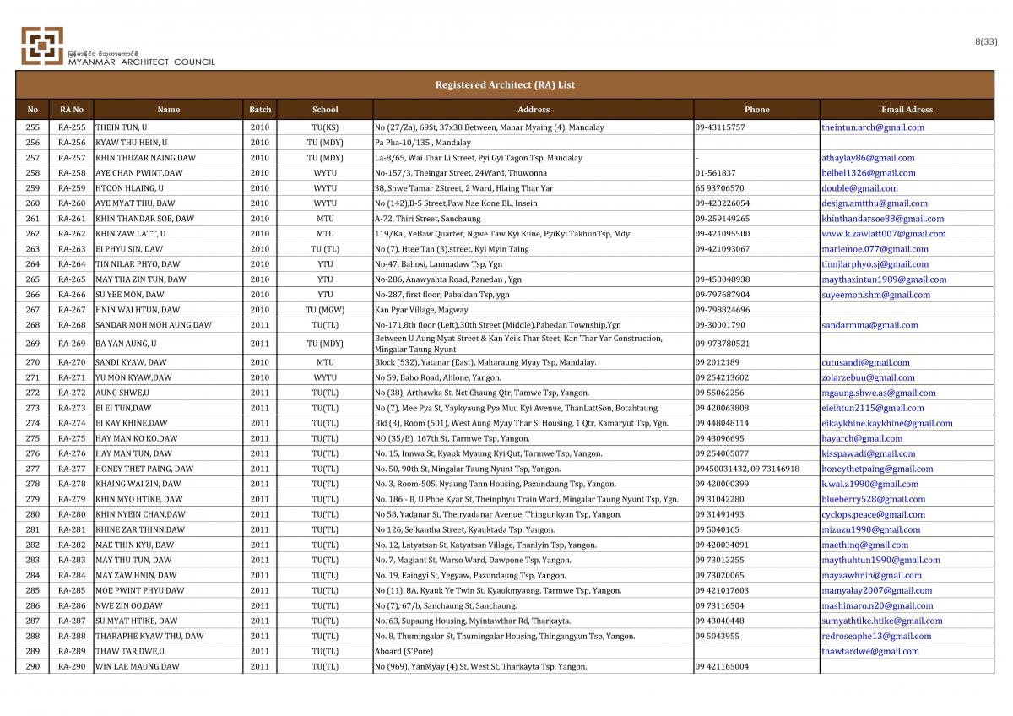The image size is (1013, 716).
Task: Click the phone number '09-798824696'
Action: pos(723,310)
